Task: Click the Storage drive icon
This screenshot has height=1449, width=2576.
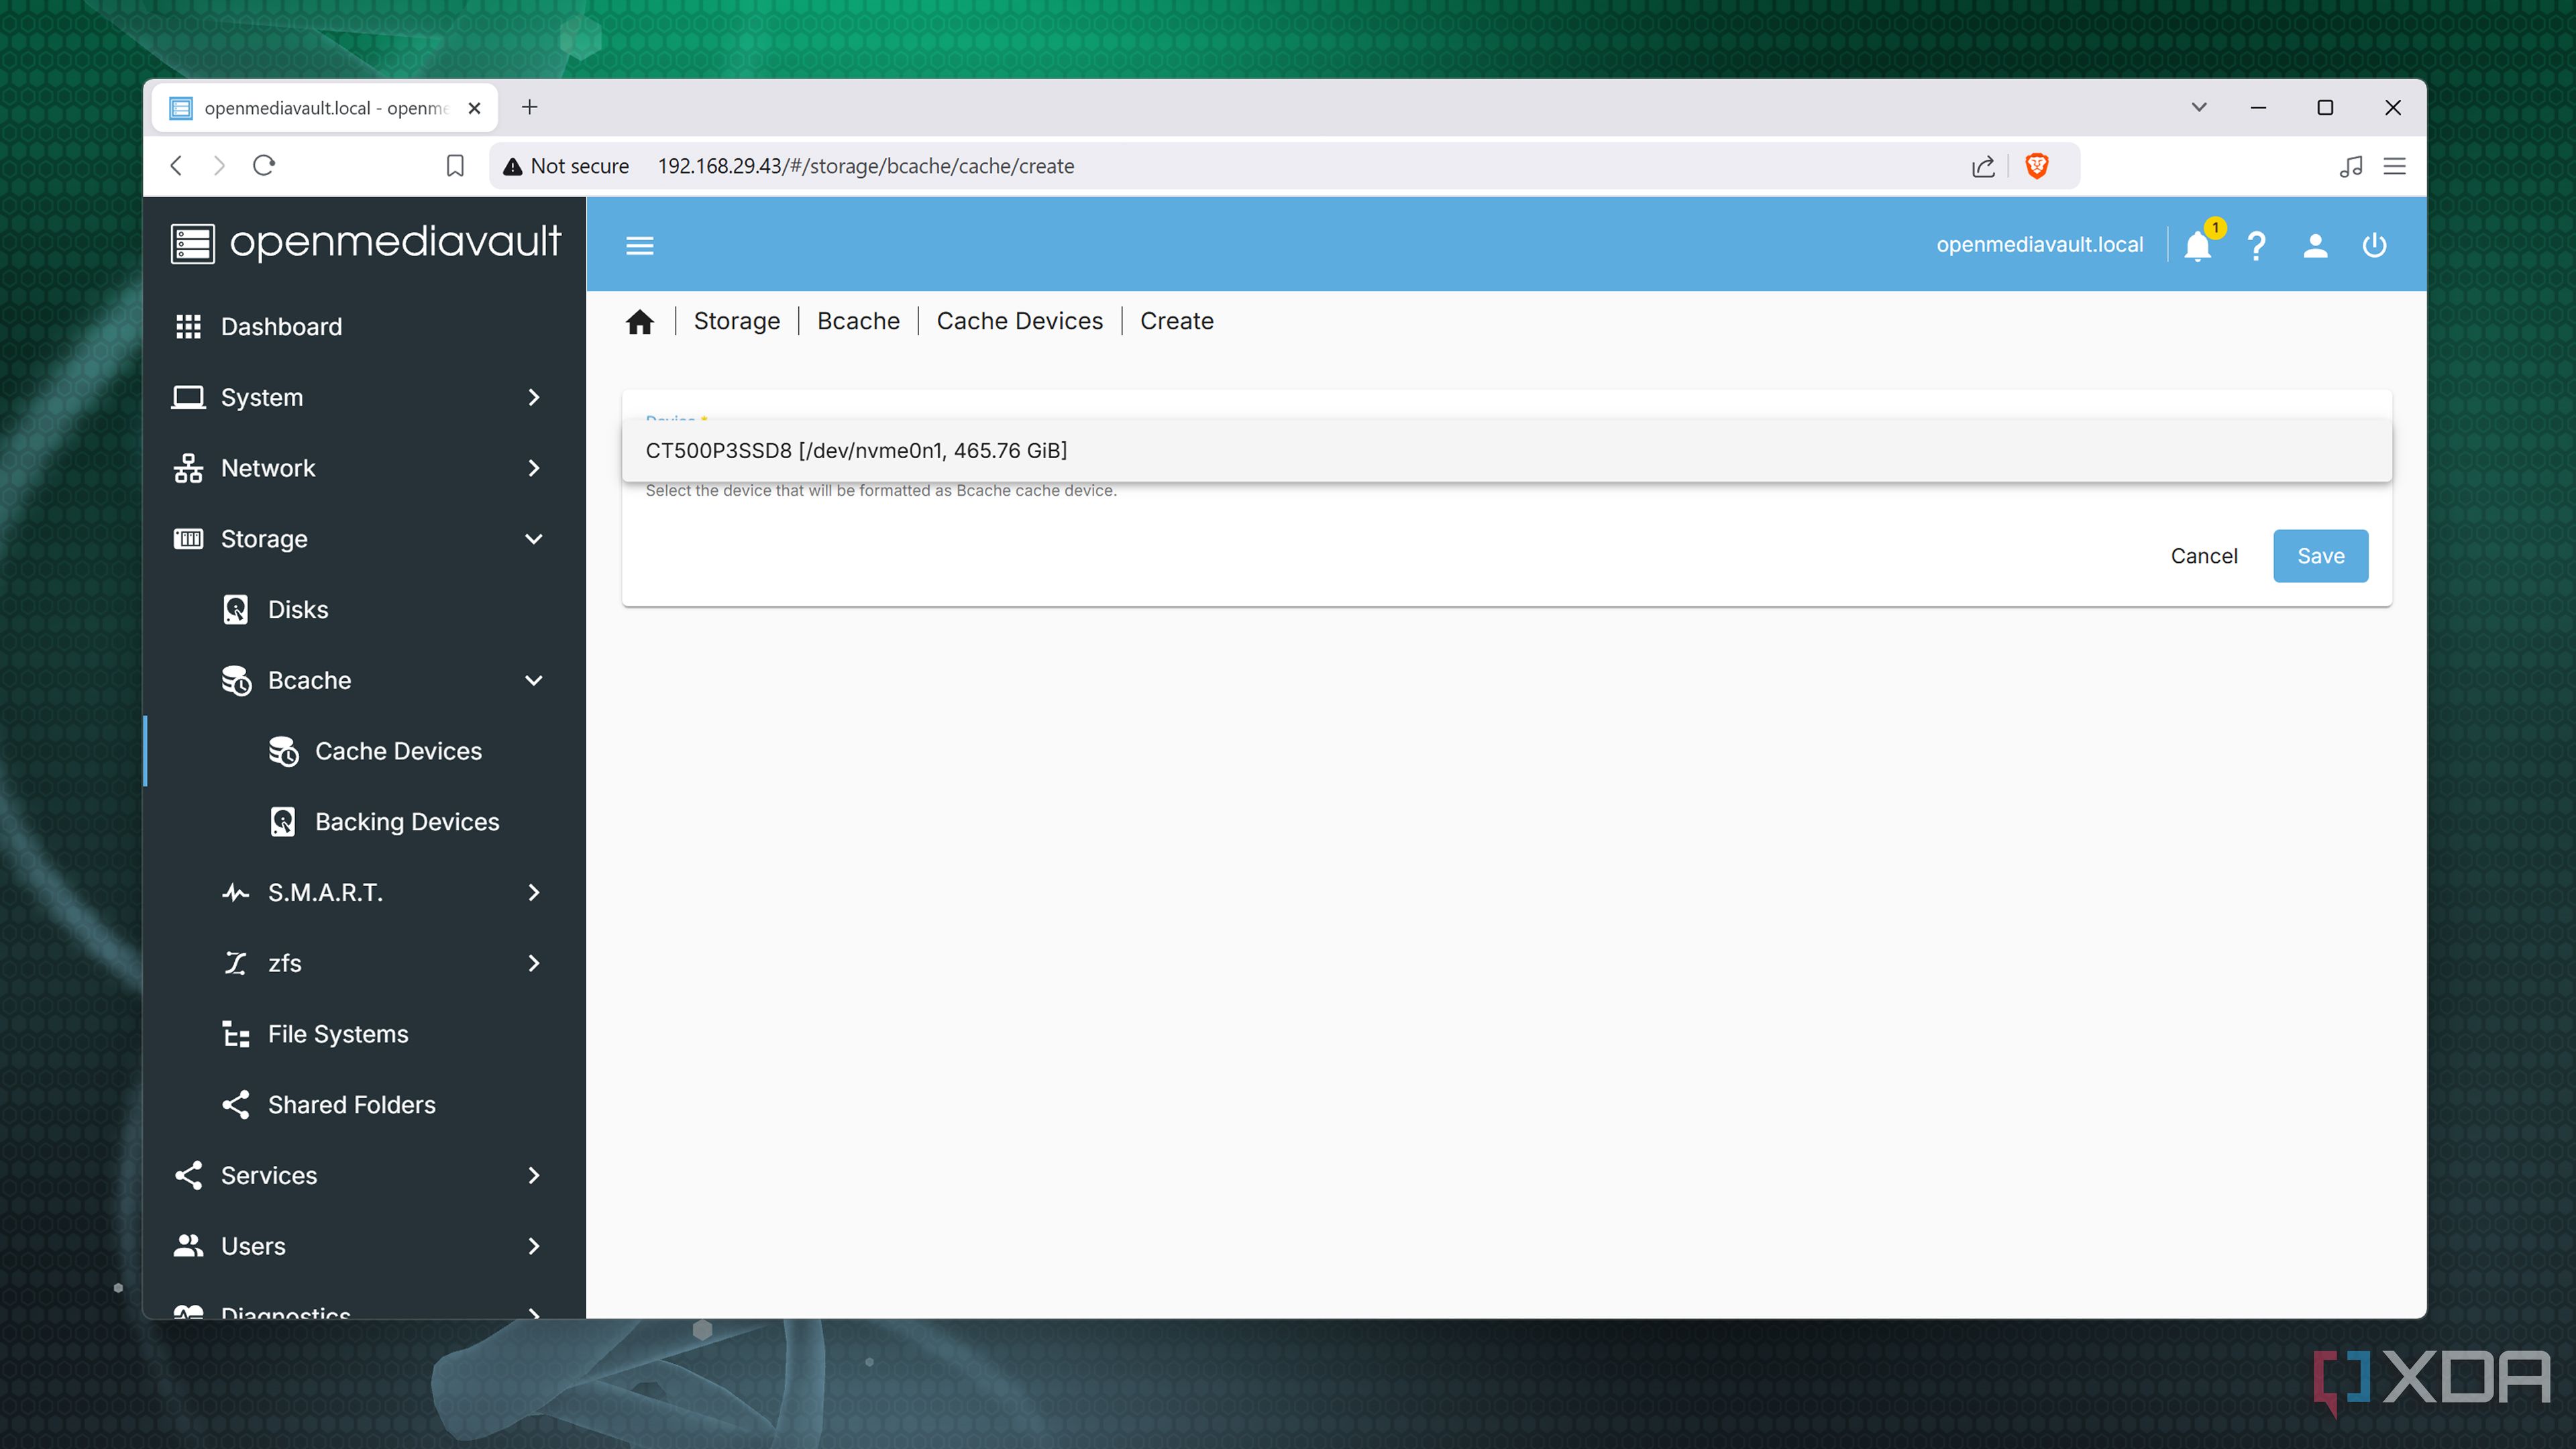Action: coord(188,539)
